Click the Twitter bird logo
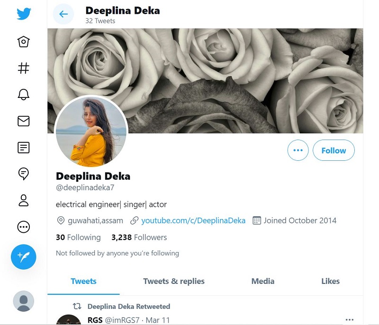The image size is (379, 325). [24, 14]
